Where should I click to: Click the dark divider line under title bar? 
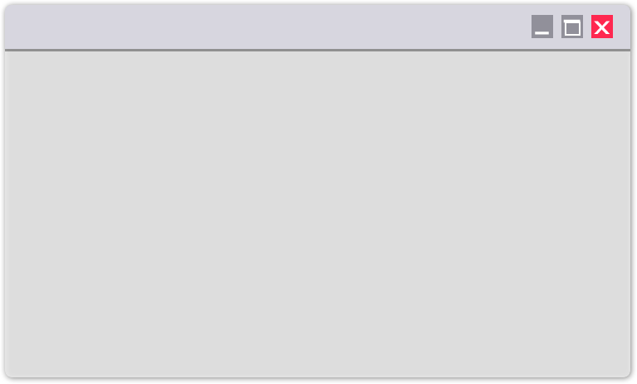[318, 51]
